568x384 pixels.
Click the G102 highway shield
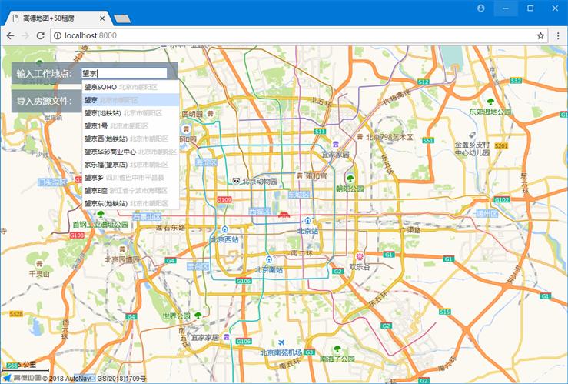(502, 200)
